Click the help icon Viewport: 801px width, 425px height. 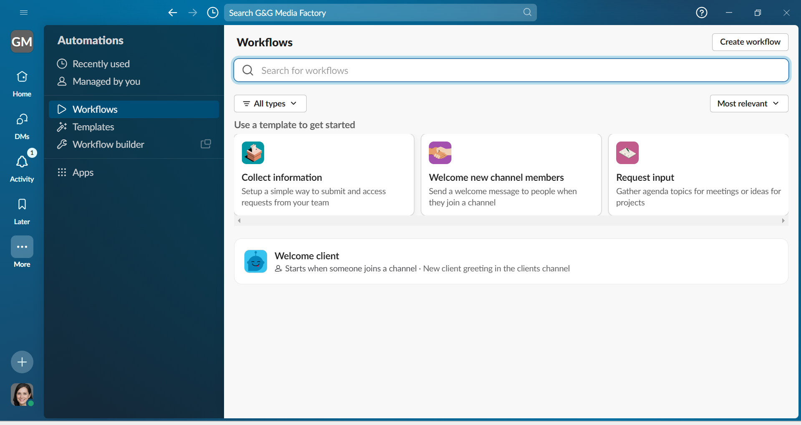click(x=702, y=13)
